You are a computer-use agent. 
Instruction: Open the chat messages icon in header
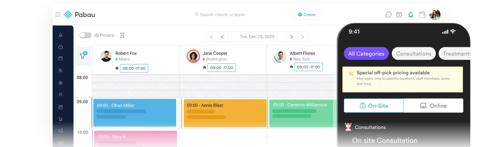389,15
